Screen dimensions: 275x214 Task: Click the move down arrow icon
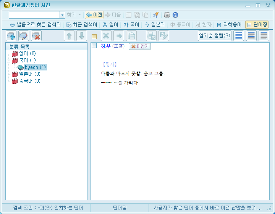point(82,36)
